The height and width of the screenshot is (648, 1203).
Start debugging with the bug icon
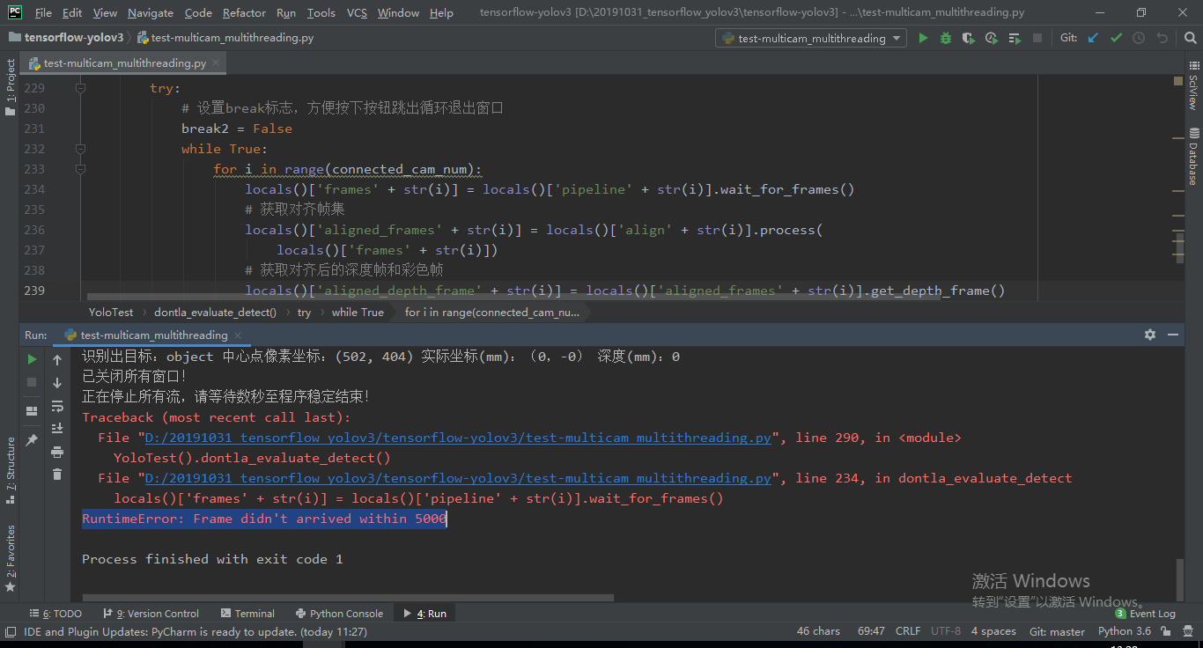point(945,38)
